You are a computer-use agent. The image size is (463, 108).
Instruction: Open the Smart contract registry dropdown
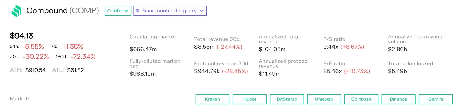[170, 11]
